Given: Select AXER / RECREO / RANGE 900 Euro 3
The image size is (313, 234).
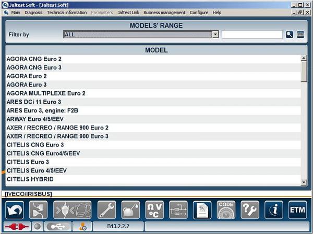Looking at the screenshot, I should coord(153,136).
